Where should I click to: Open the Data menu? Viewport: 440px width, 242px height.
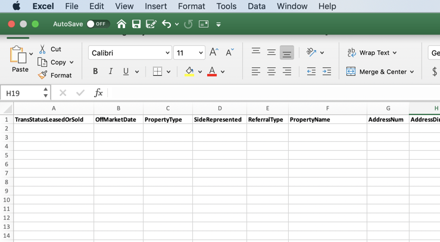pyautogui.click(x=257, y=6)
